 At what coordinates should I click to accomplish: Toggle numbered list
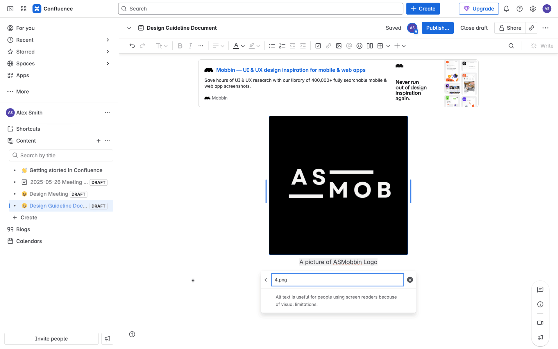(x=282, y=46)
